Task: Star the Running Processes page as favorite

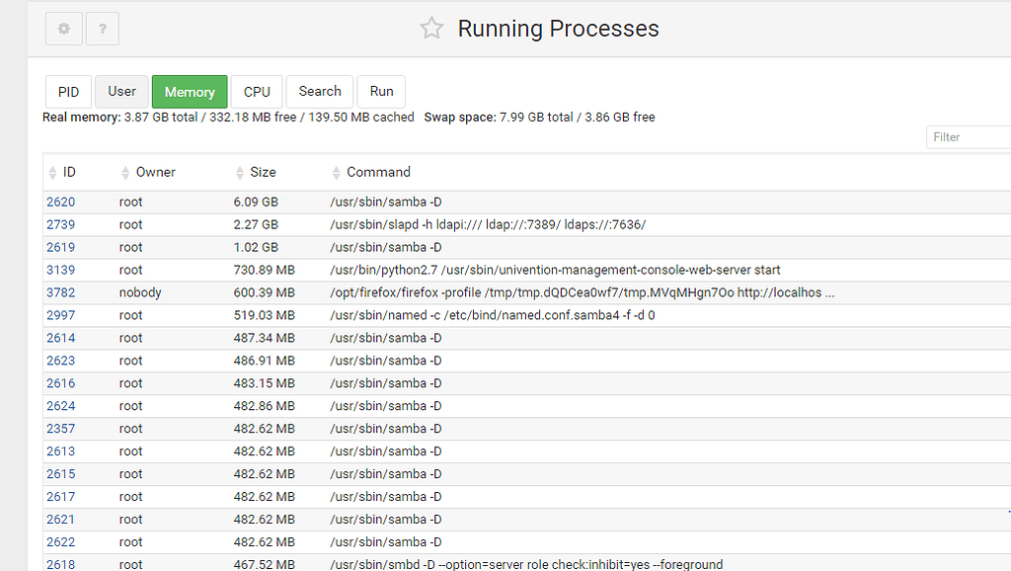Action: coord(431,29)
